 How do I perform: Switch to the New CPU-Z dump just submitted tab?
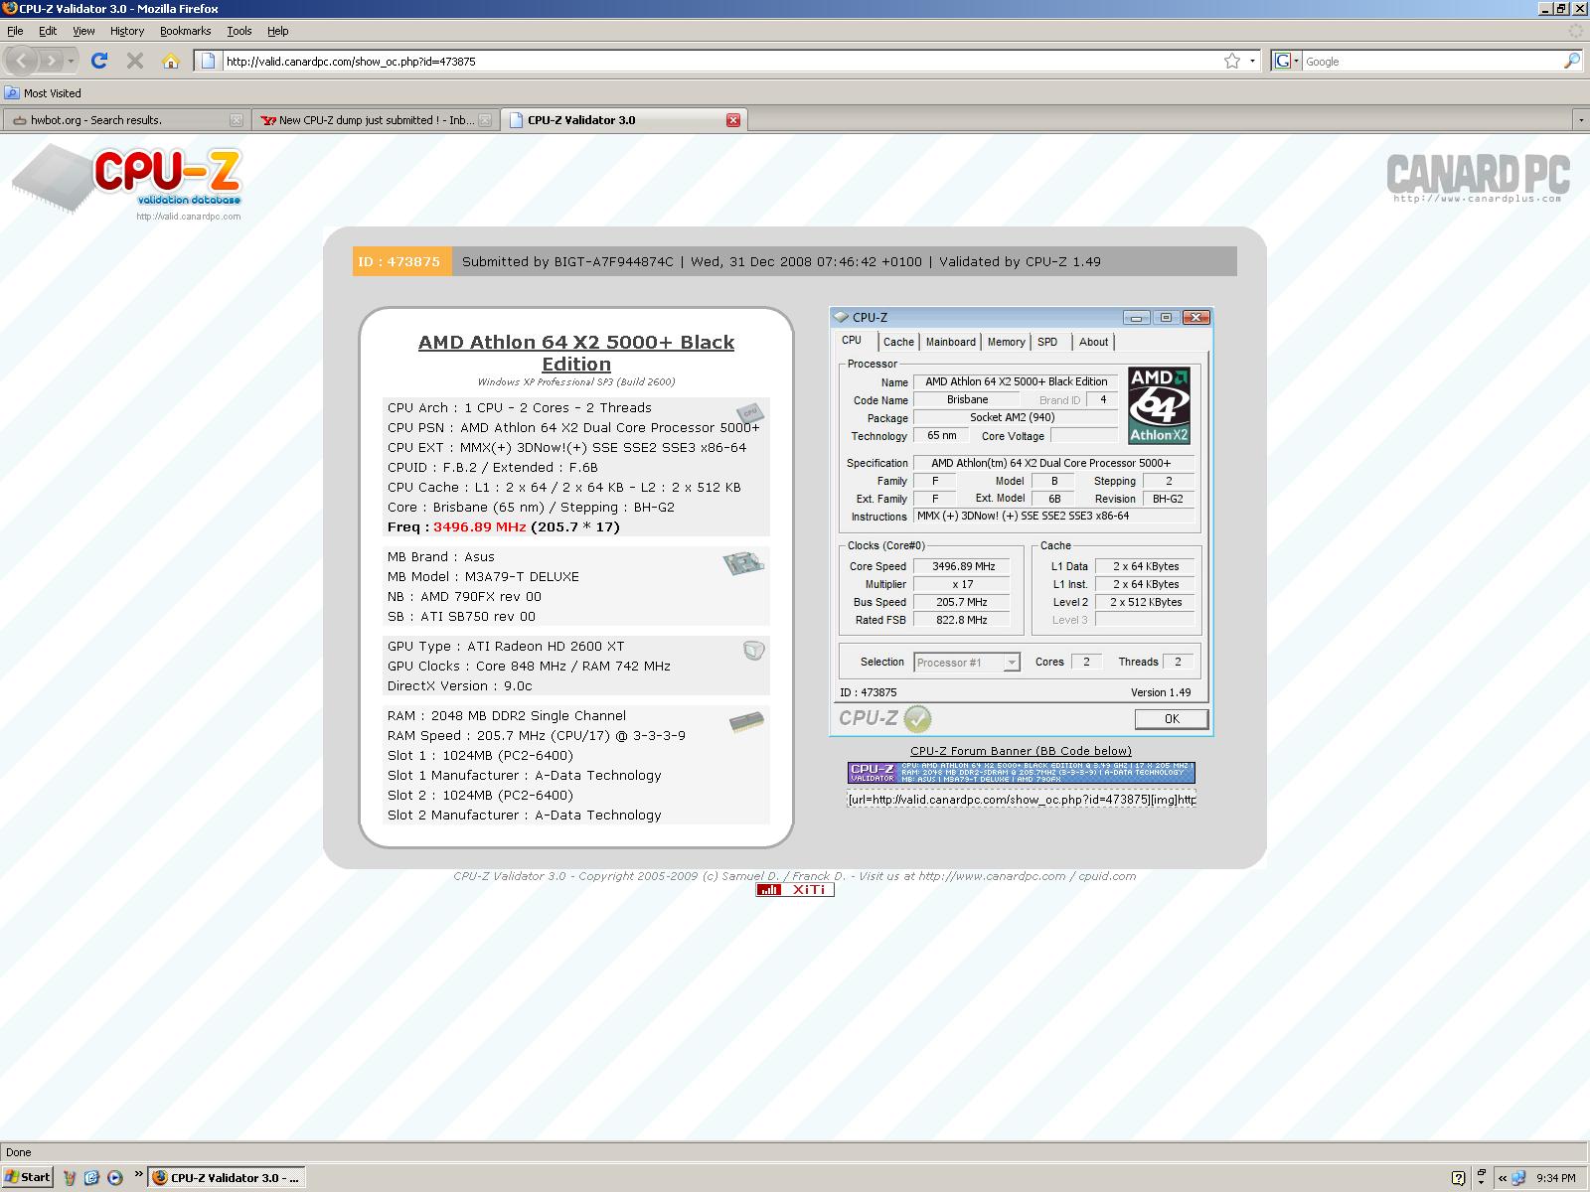coord(375,120)
